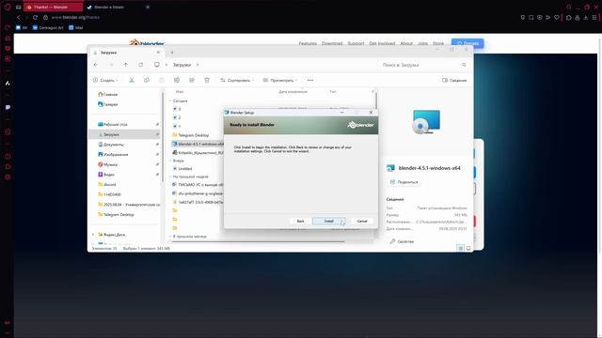Open Download on the Blender website
The height and width of the screenshot is (338, 602).
332,44
